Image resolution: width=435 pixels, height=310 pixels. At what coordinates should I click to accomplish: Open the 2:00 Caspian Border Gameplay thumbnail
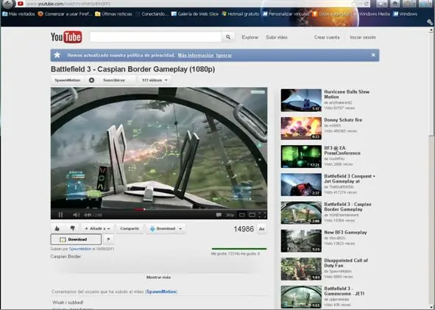pos(301,213)
